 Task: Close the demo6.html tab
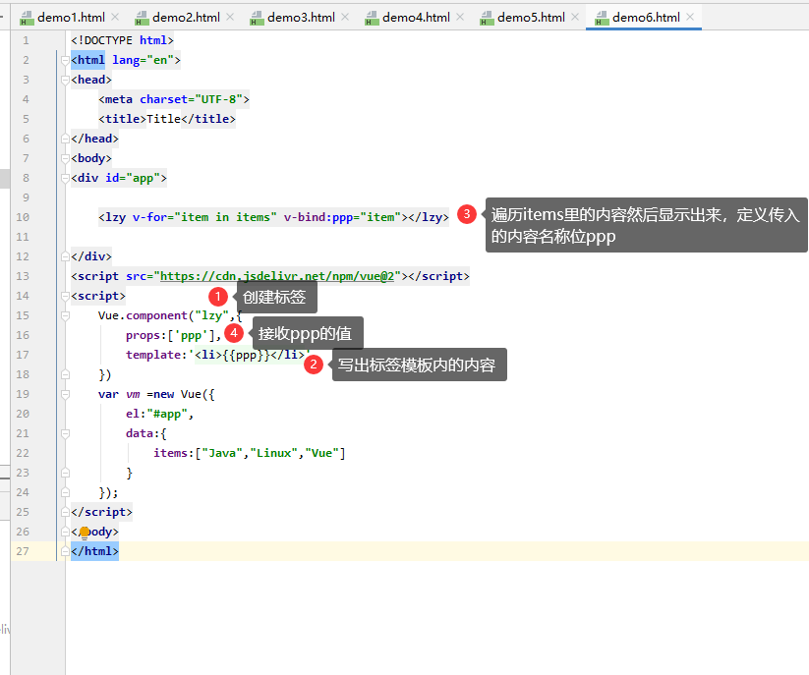[690, 17]
